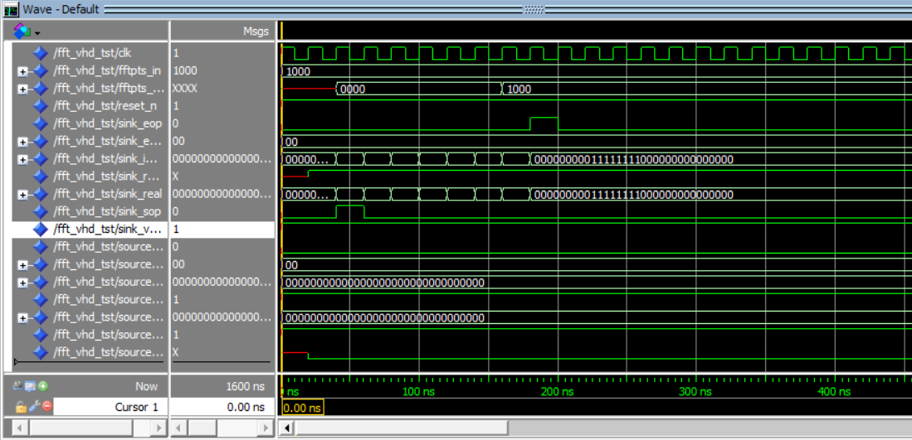This screenshot has height=440, width=912.
Task: Click the 300 ns timeline label
Action: click(x=695, y=392)
